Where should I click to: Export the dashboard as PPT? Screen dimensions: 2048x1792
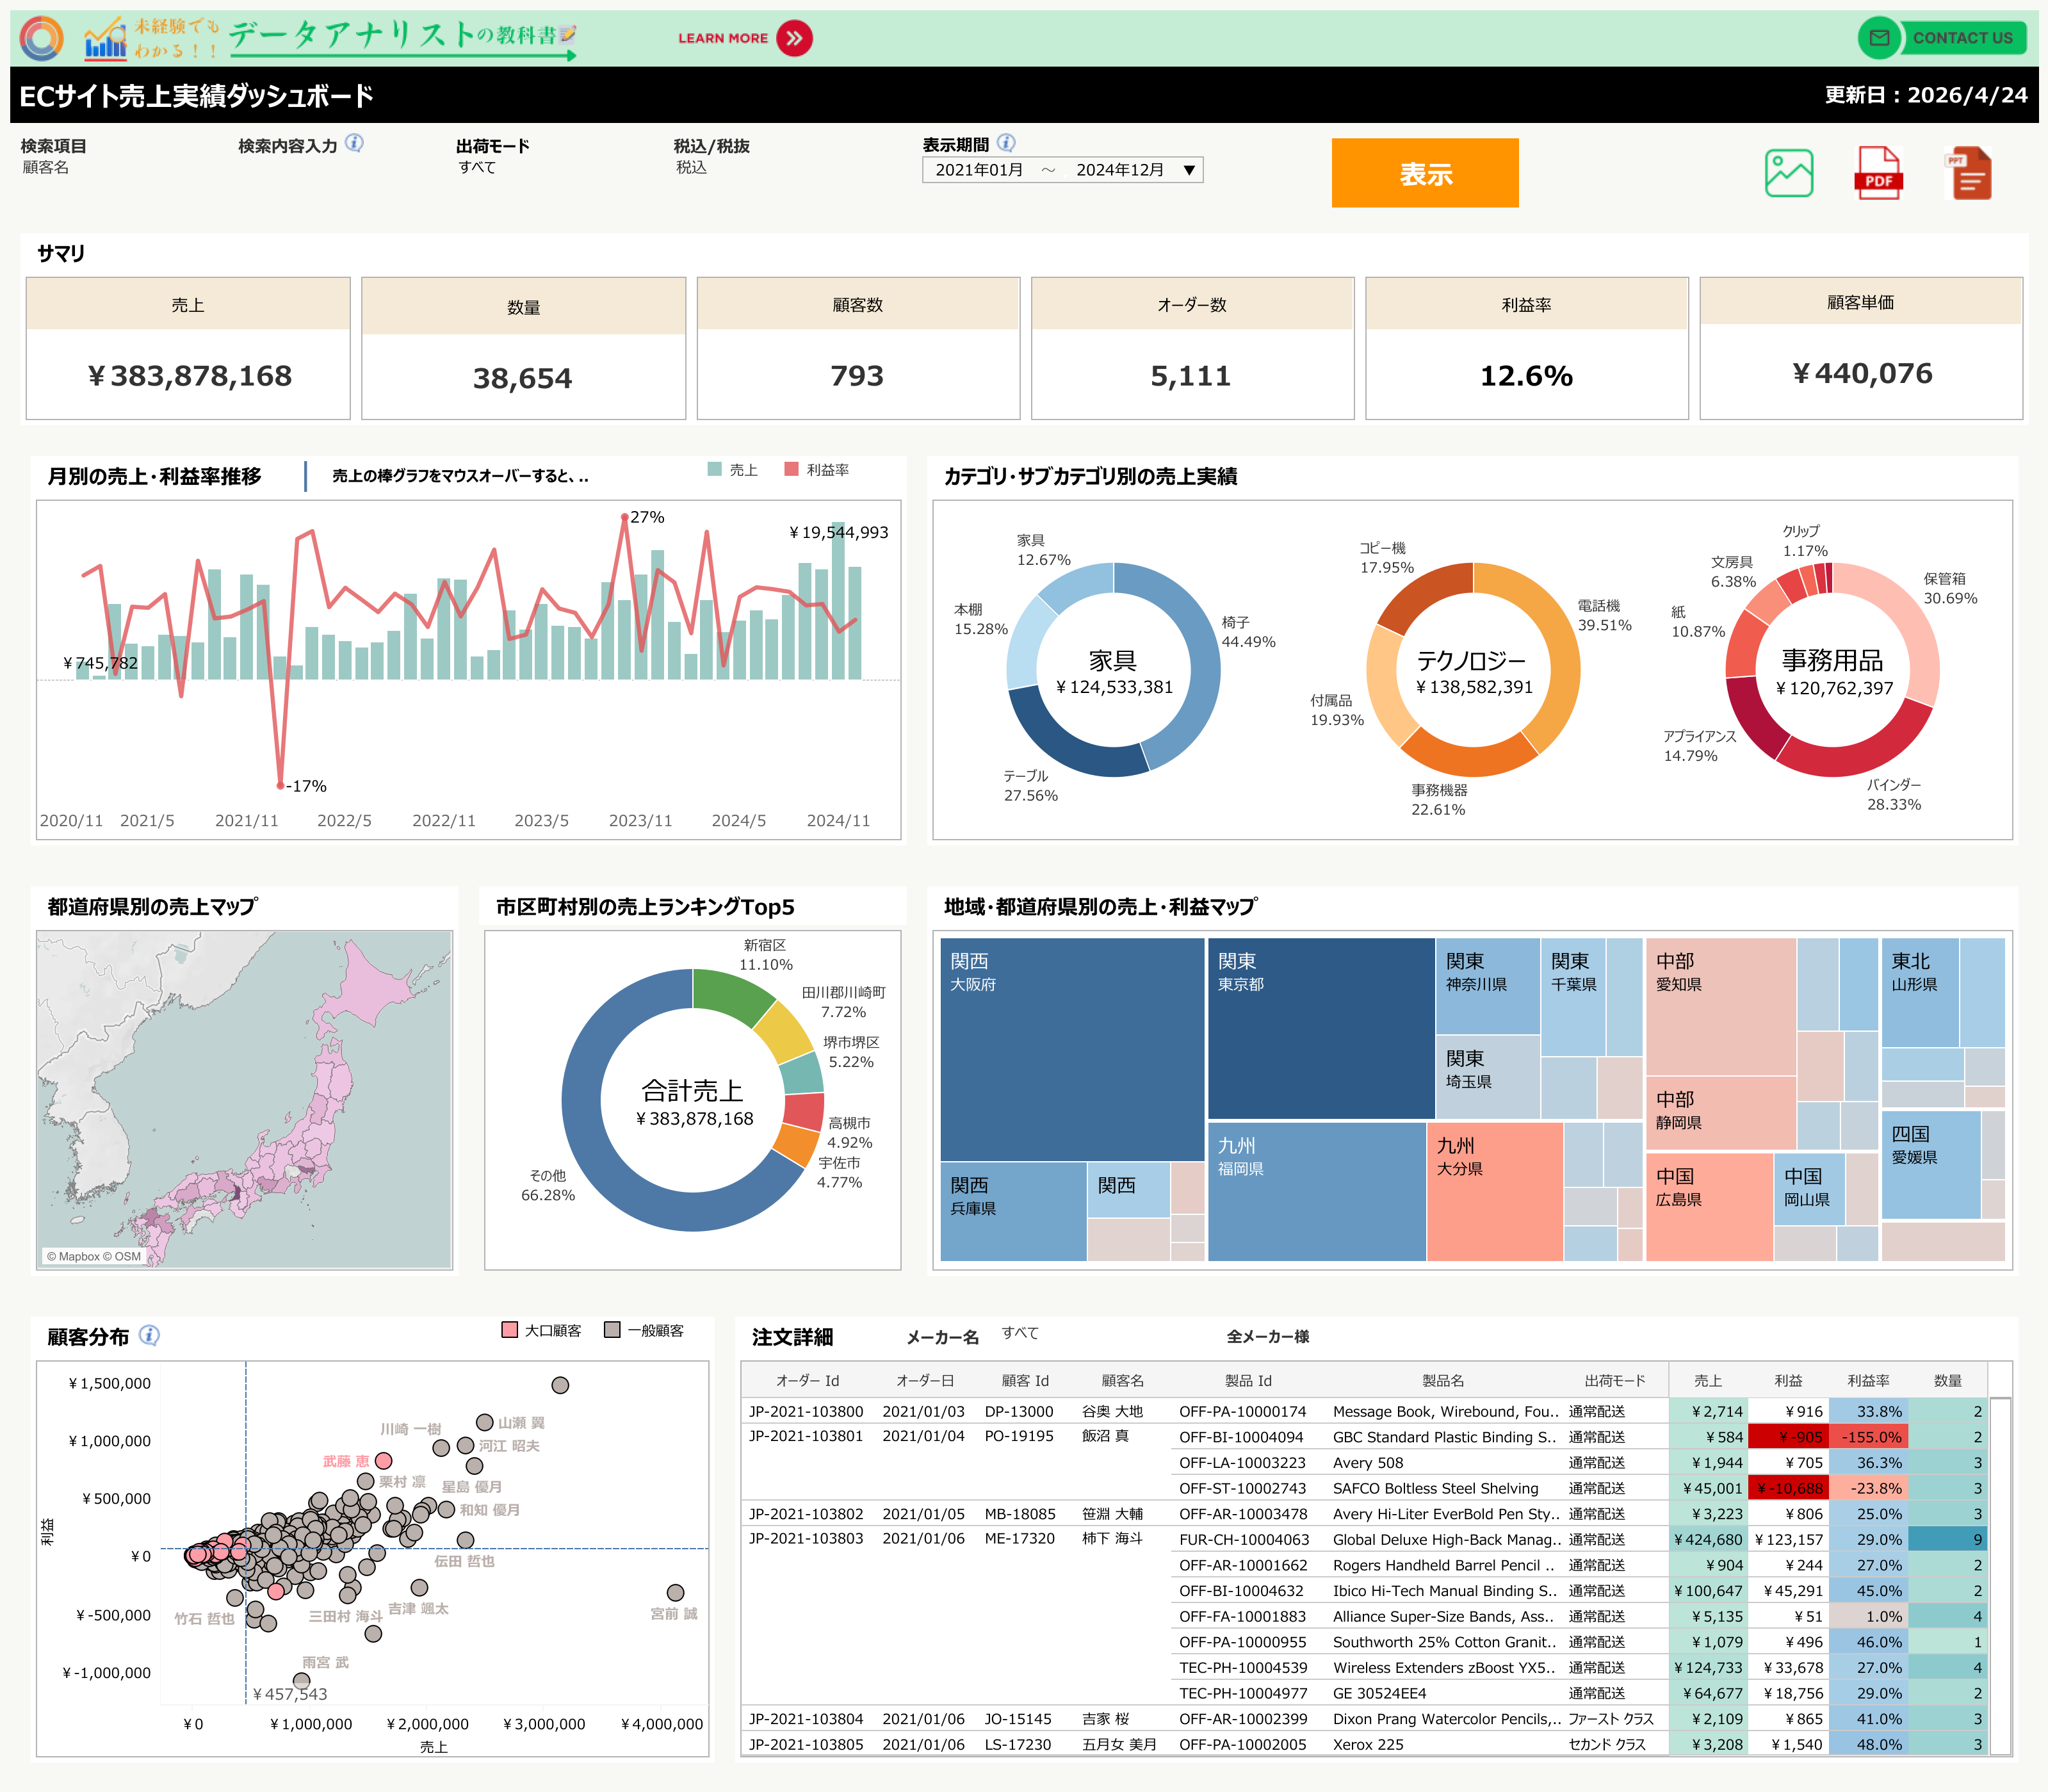coord(1969,173)
